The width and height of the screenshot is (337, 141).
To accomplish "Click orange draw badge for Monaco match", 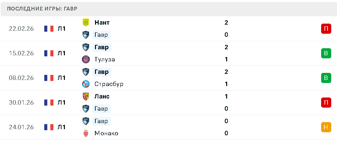I will (x=326, y=127).
